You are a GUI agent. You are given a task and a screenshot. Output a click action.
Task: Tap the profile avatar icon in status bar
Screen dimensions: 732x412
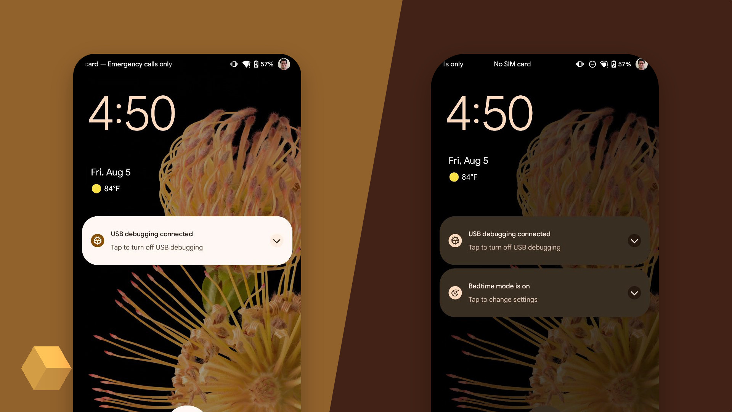coord(285,64)
